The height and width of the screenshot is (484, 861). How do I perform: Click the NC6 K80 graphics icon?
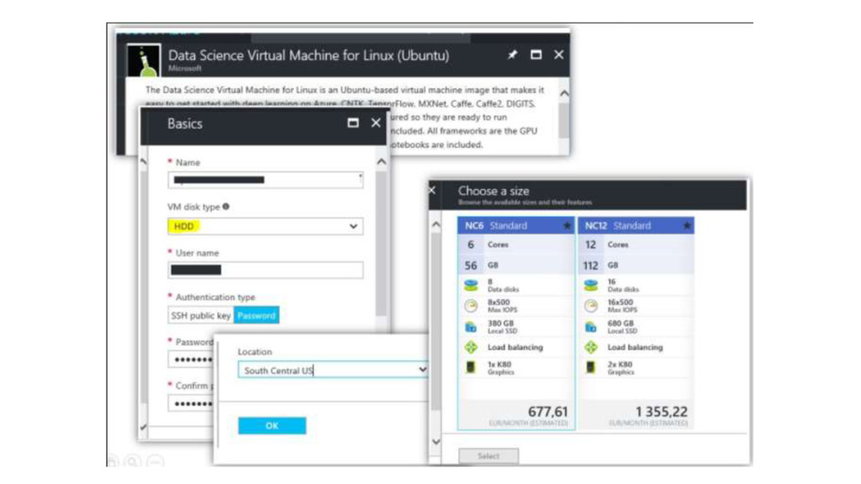(471, 367)
